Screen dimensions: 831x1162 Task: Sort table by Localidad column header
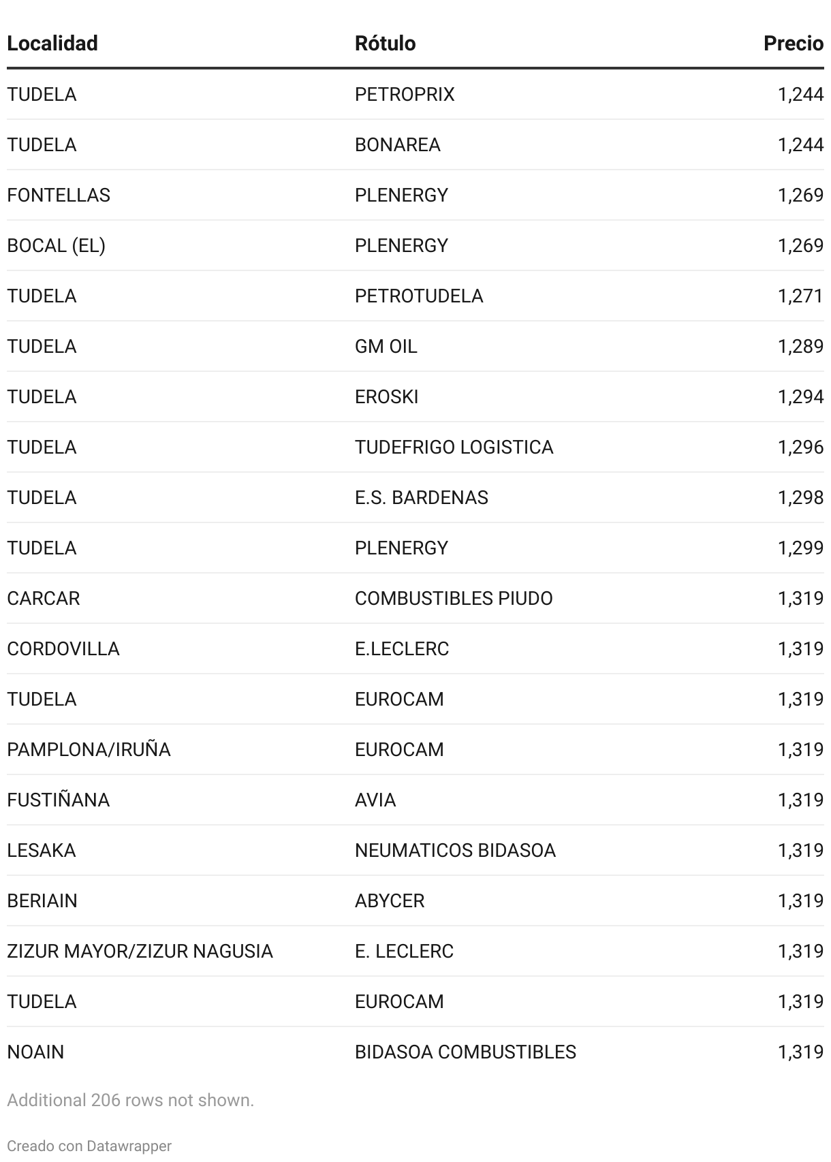[x=52, y=43]
